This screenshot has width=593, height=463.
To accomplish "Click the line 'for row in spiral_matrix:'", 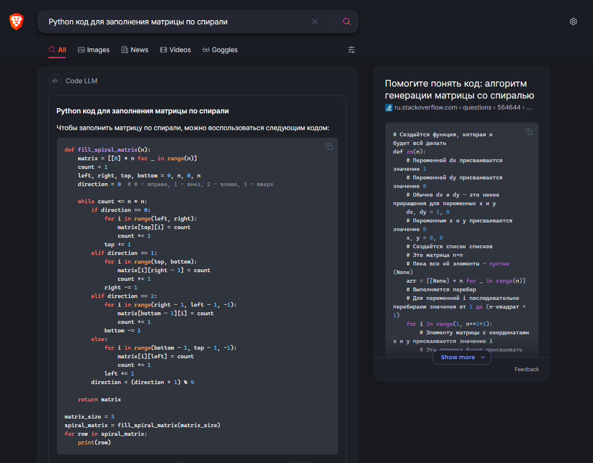I will pos(106,434).
